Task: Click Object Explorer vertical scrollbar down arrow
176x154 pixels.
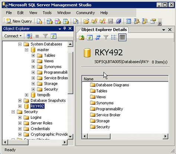Action: (x=70, y=137)
